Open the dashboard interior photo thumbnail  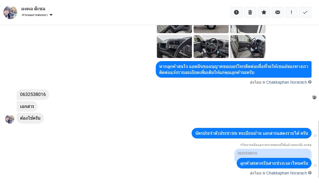(x=174, y=47)
